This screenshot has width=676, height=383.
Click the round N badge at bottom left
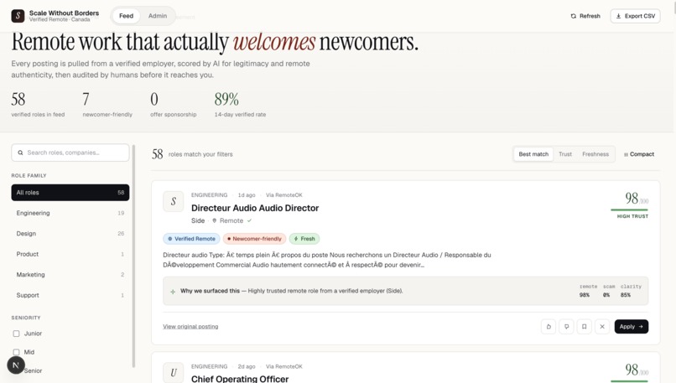pyautogui.click(x=16, y=365)
